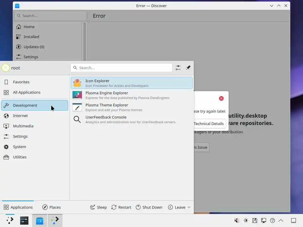
Task: Open Home in Discover sidebar
Action: pyautogui.click(x=48, y=27)
